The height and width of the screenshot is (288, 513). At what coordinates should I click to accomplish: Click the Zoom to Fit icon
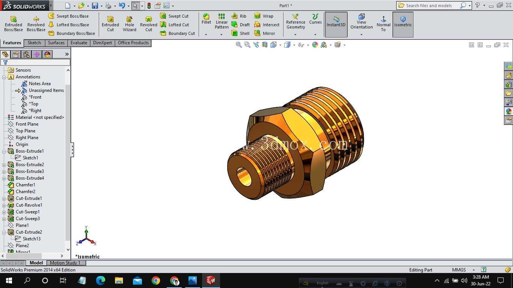point(238,45)
